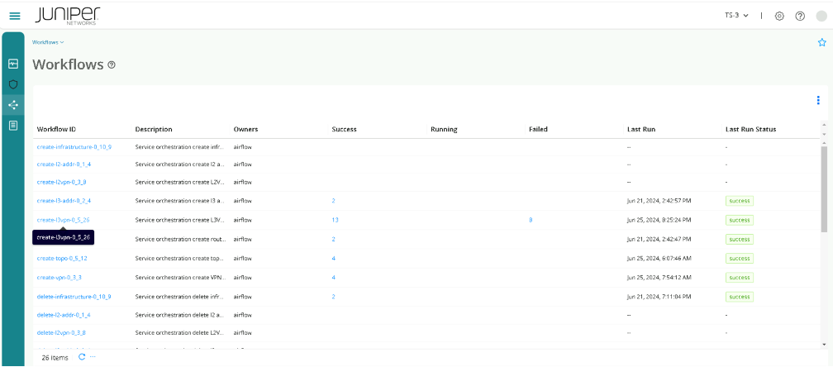Select Jun 25, 2024, 8:25:24 PM timestamp

pos(659,220)
